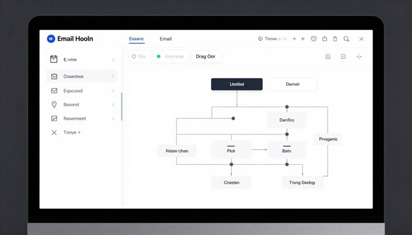Select the Progenic node
This screenshot has height=235, width=412.
coord(328,139)
